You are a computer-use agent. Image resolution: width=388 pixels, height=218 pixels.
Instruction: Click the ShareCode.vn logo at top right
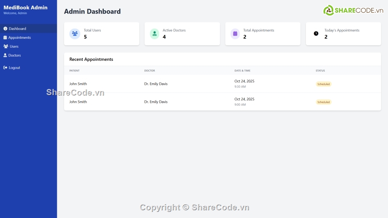coord(353,10)
